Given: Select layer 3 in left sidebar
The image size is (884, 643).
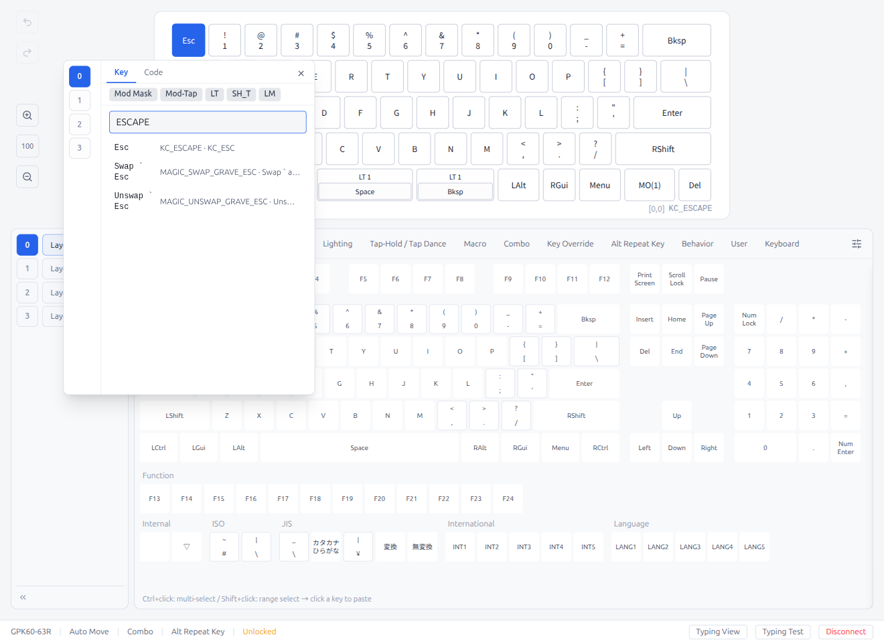Looking at the screenshot, I should click(x=27, y=316).
